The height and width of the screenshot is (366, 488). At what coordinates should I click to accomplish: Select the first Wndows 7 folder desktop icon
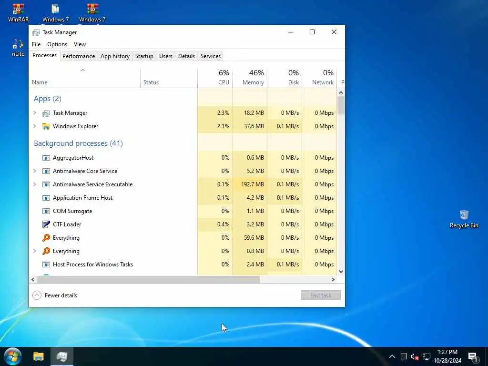point(55,12)
